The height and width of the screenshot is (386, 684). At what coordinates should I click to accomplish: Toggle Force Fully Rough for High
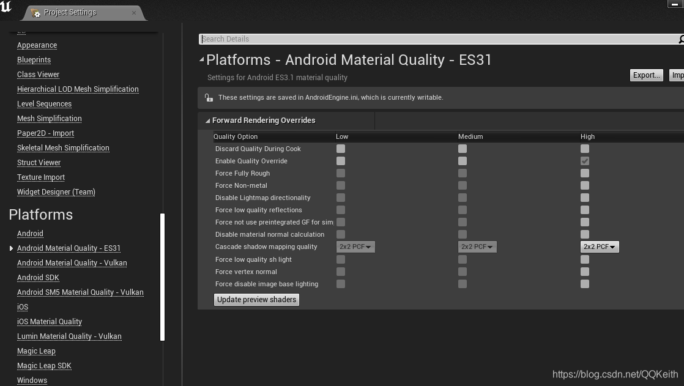point(584,173)
